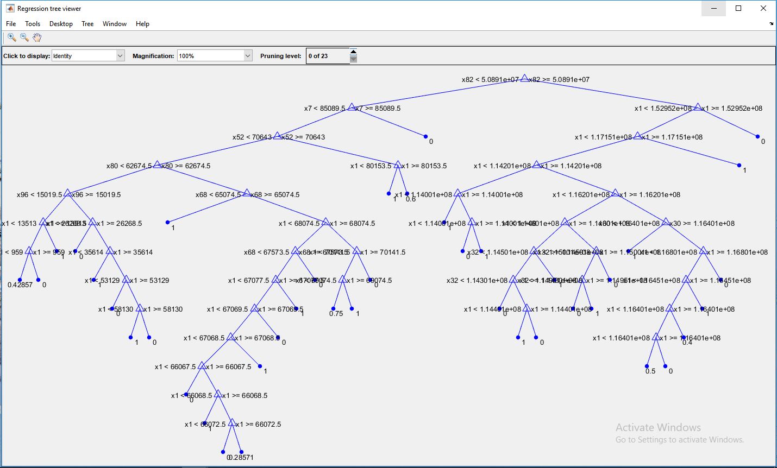Click the leaf node valued 0.5

[x=647, y=366]
